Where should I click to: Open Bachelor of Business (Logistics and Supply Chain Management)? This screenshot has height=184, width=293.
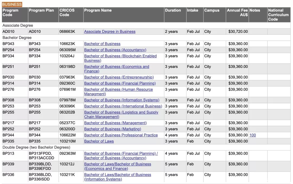click(121, 115)
